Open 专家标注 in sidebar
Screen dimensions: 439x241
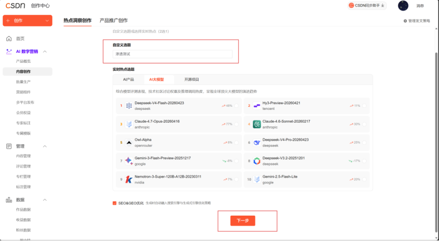pyautogui.click(x=23, y=123)
